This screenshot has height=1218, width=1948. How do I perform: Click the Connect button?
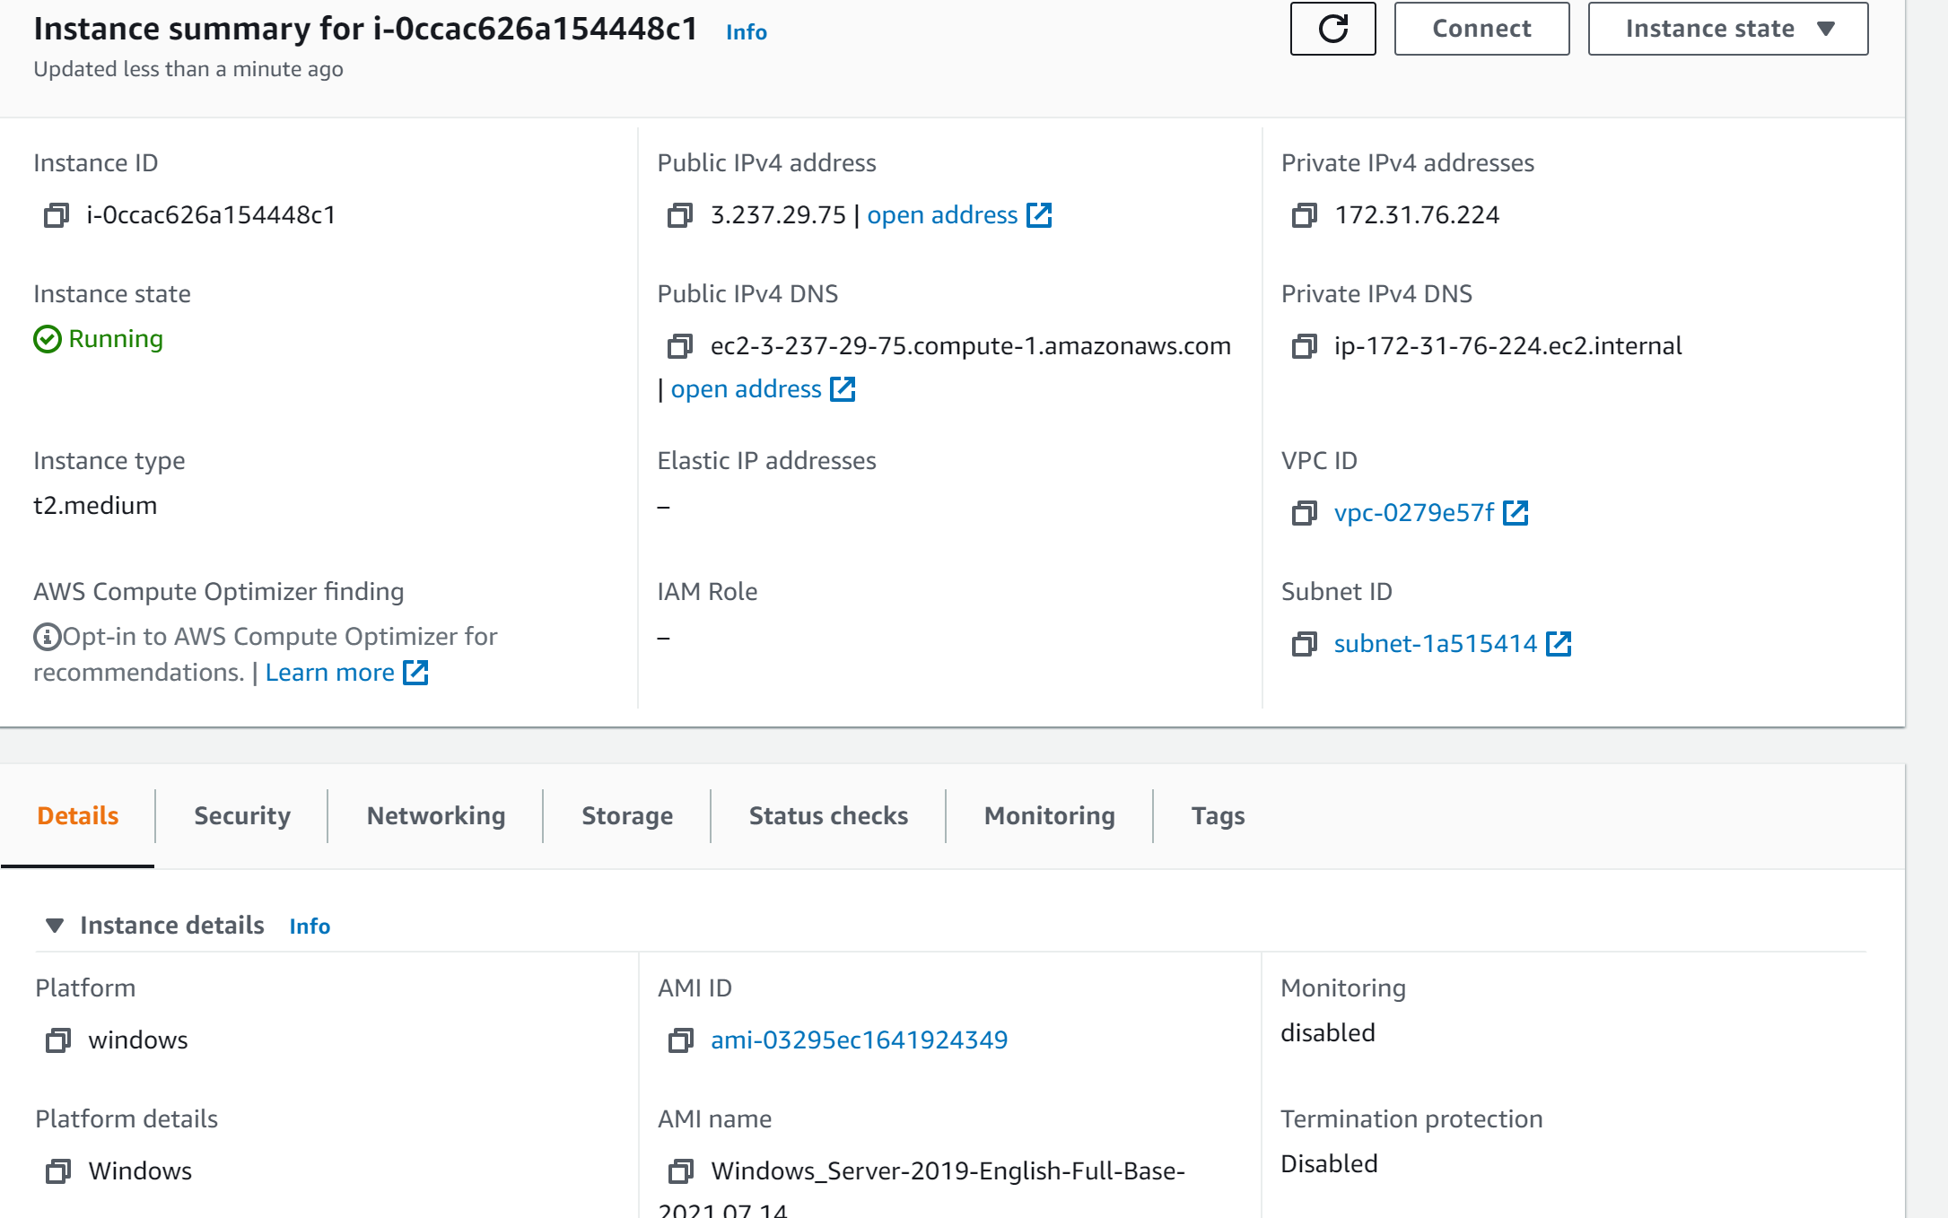point(1481,29)
